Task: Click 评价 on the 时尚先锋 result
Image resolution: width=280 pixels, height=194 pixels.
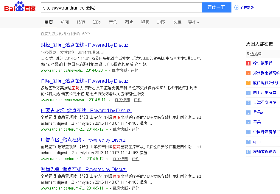Action: (x=136, y=188)
